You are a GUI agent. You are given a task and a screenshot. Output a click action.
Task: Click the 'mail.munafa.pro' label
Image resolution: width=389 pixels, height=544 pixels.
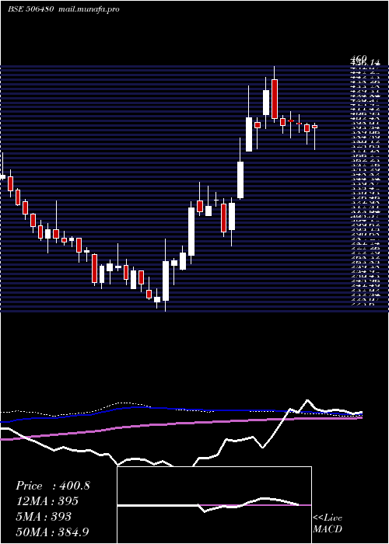[x=89, y=9]
